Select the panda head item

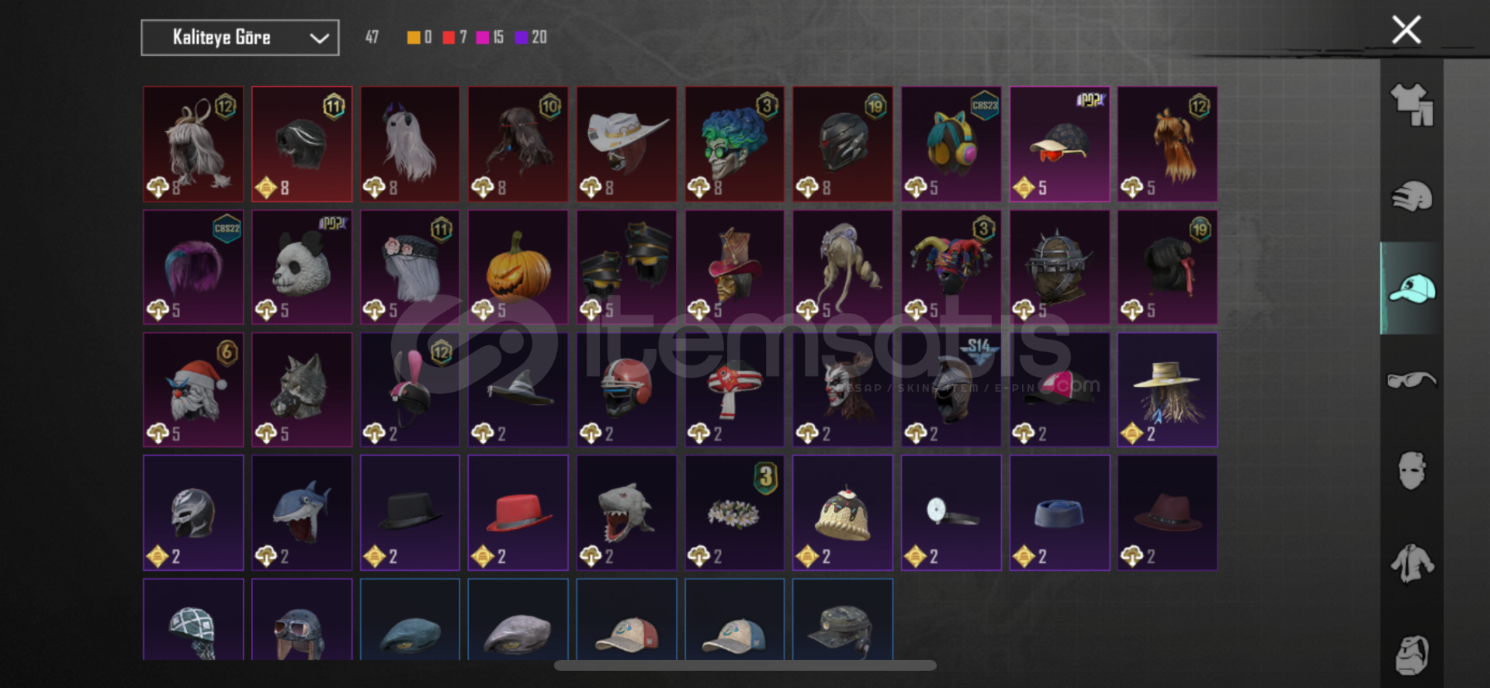point(302,268)
